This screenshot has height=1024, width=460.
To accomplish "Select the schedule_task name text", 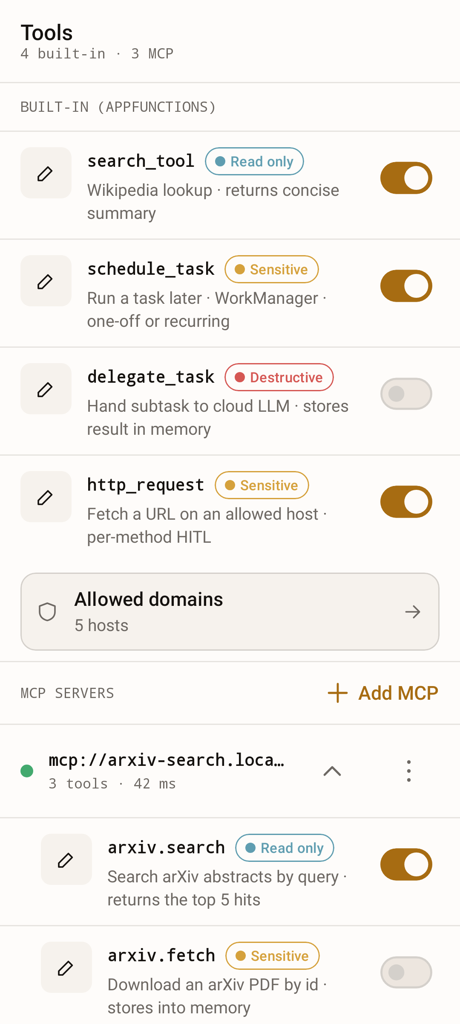I will click(x=151, y=269).
